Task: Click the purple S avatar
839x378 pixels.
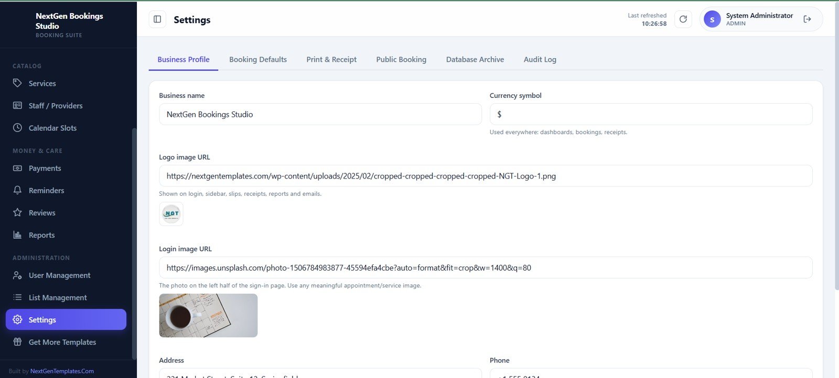Action: tap(712, 19)
